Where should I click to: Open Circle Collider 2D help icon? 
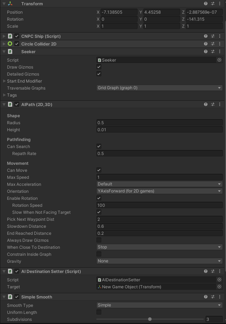[206, 44]
